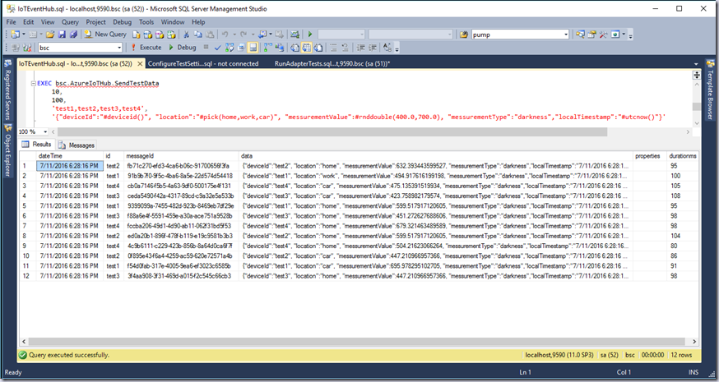719x382 pixels.
Task: Click the results grid horizontal scrollbar
Action: click(360, 342)
